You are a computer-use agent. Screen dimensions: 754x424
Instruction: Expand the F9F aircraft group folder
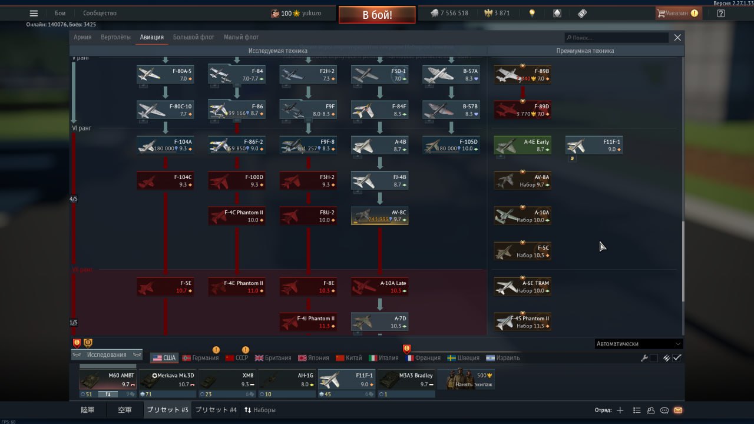coord(308,110)
